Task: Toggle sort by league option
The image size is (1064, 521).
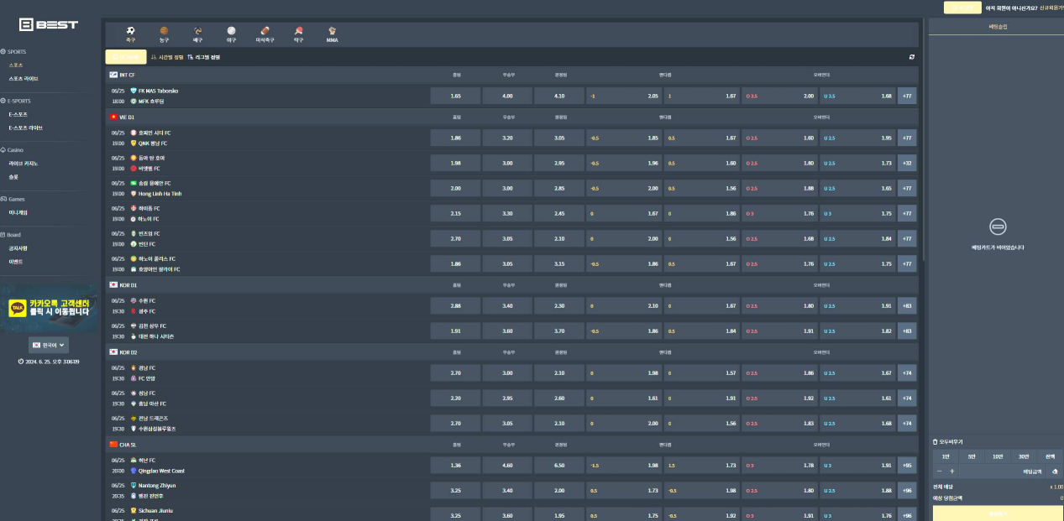Action: click(203, 57)
